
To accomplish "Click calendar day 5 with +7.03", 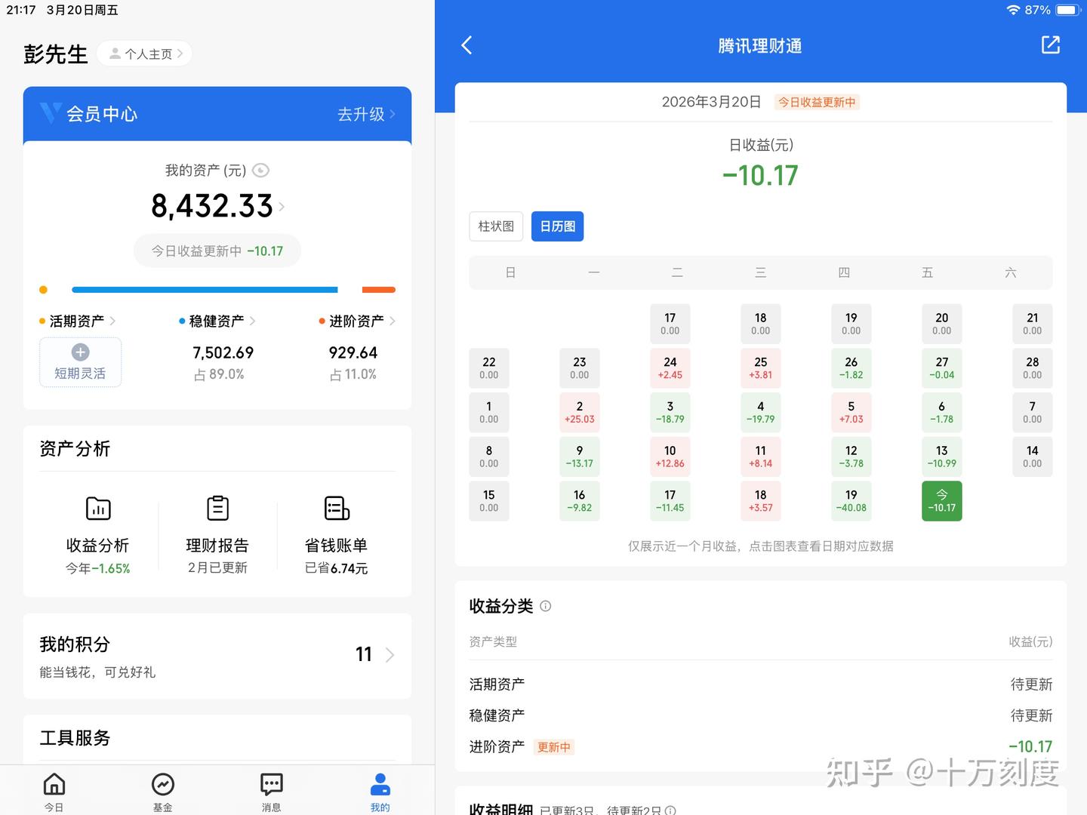I will click(x=851, y=412).
